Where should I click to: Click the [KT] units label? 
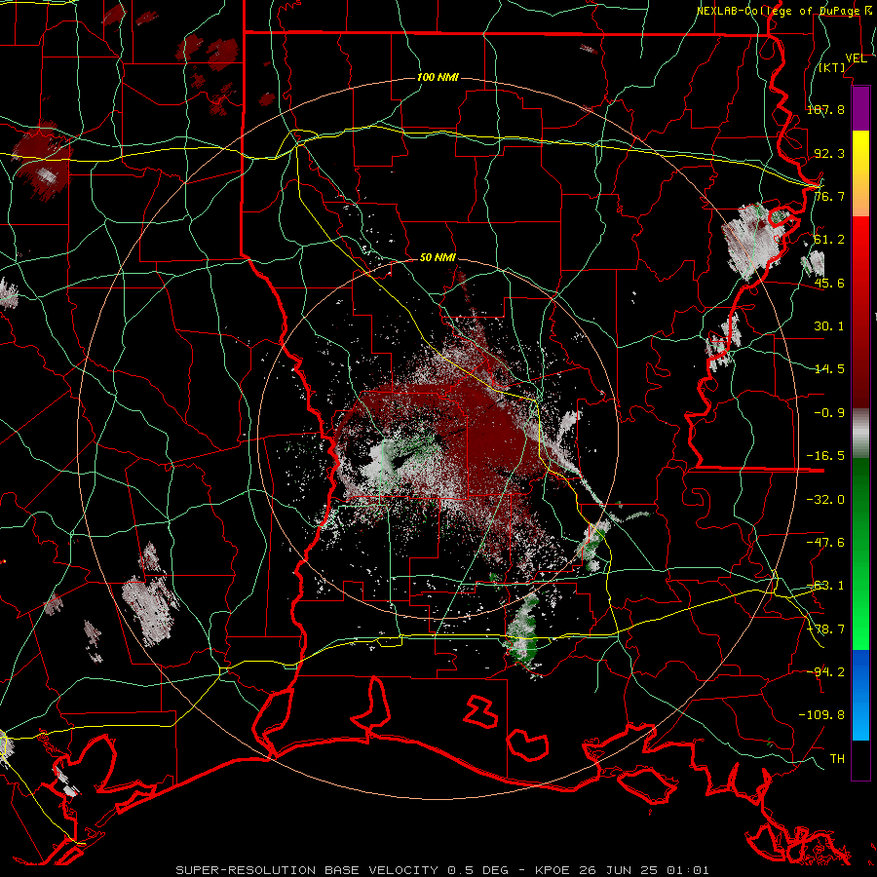[x=832, y=67]
